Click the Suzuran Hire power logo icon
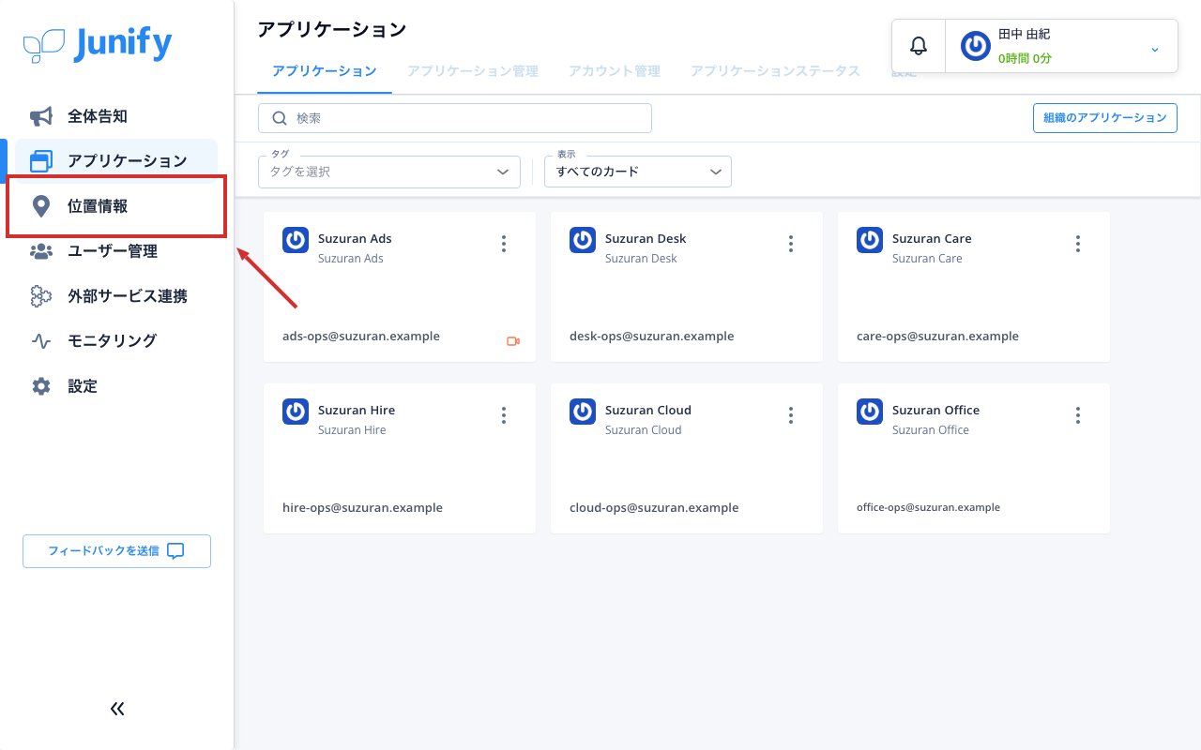The width and height of the screenshot is (1201, 750). click(296, 412)
